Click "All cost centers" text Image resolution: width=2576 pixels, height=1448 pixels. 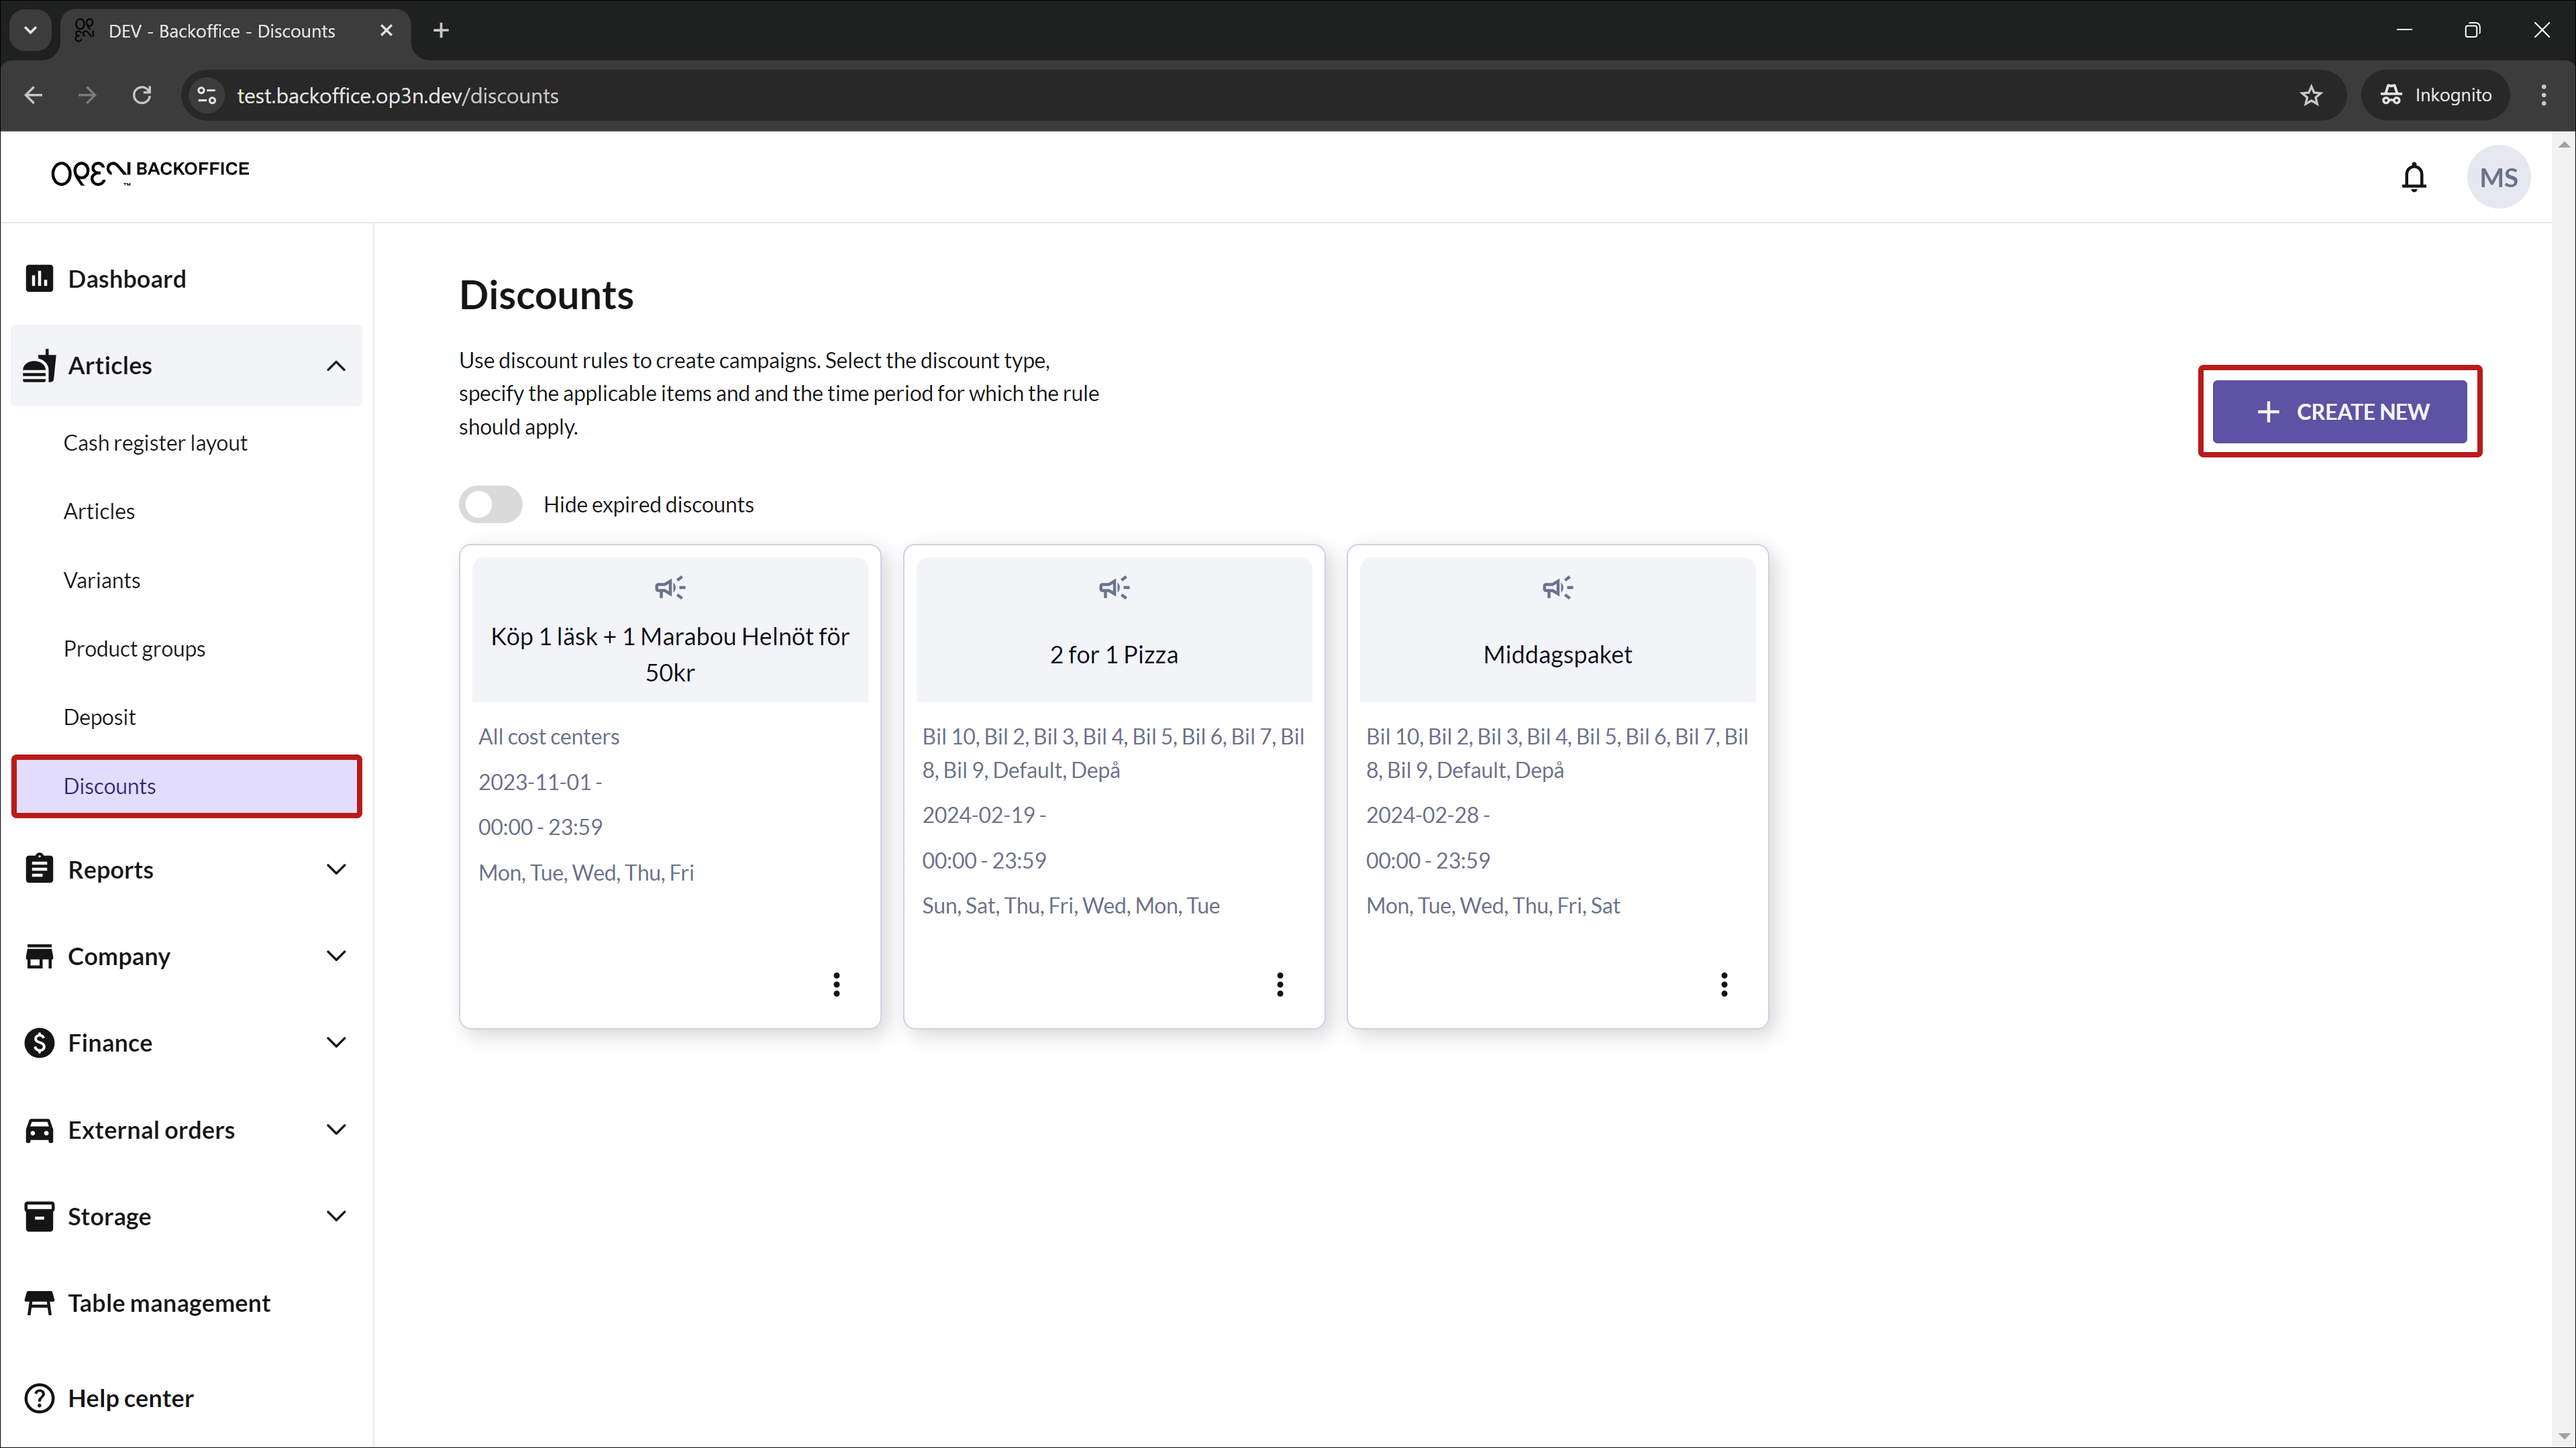548,736
